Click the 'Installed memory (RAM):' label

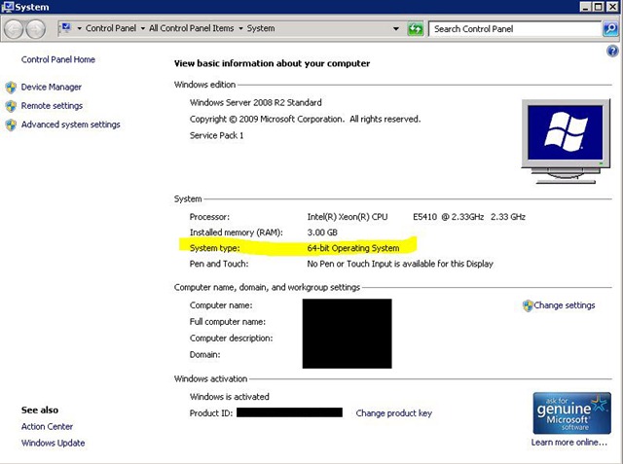point(236,232)
